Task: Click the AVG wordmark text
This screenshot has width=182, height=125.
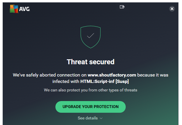Action: (25, 9)
